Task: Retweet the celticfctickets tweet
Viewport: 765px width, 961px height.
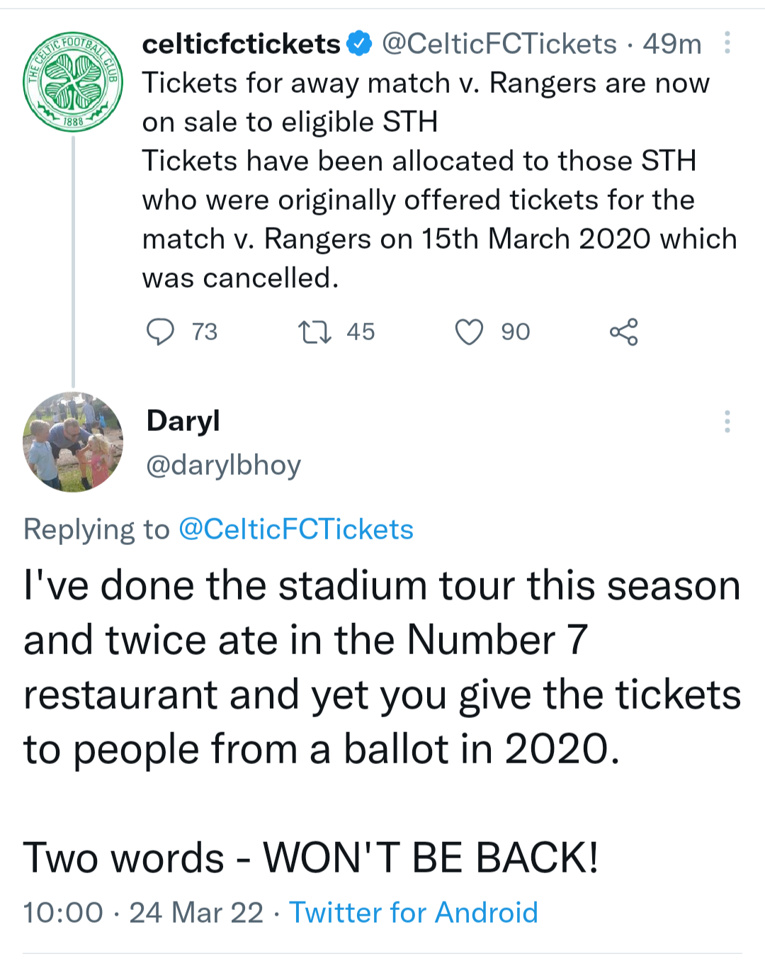Action: (x=314, y=332)
